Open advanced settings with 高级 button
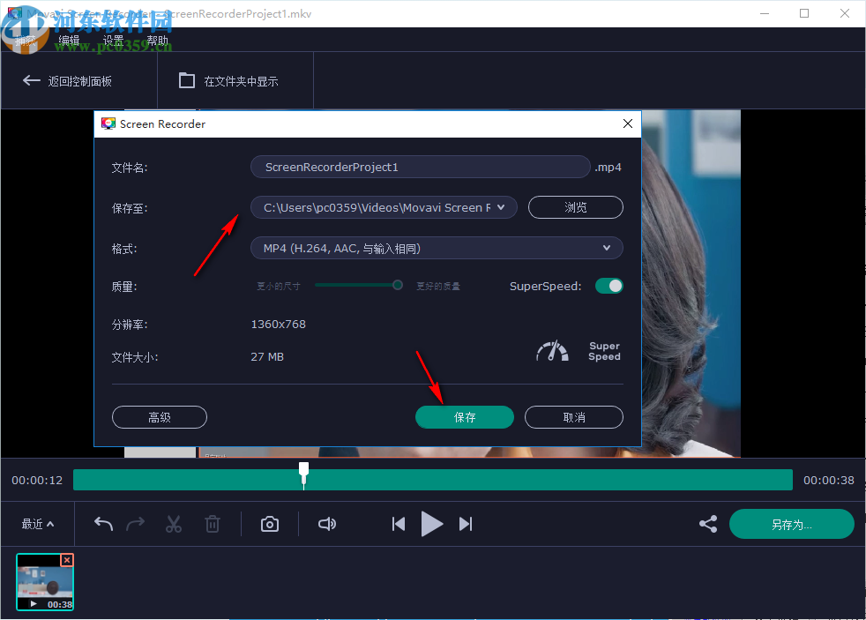 pos(159,416)
